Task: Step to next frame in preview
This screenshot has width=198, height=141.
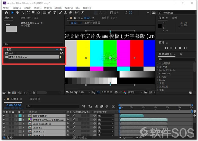Action: [180, 48]
